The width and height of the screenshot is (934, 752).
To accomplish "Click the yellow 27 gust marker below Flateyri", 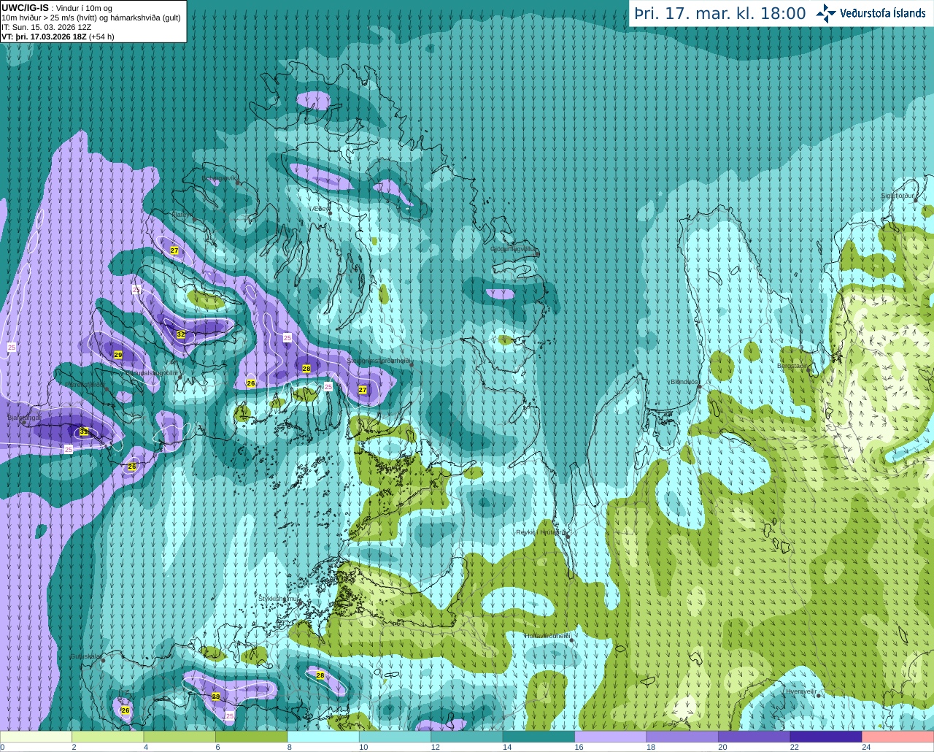I will [x=174, y=250].
